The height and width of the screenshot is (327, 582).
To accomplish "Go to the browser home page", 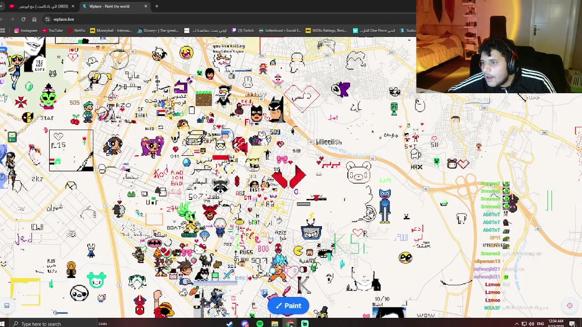I will pos(34,19).
